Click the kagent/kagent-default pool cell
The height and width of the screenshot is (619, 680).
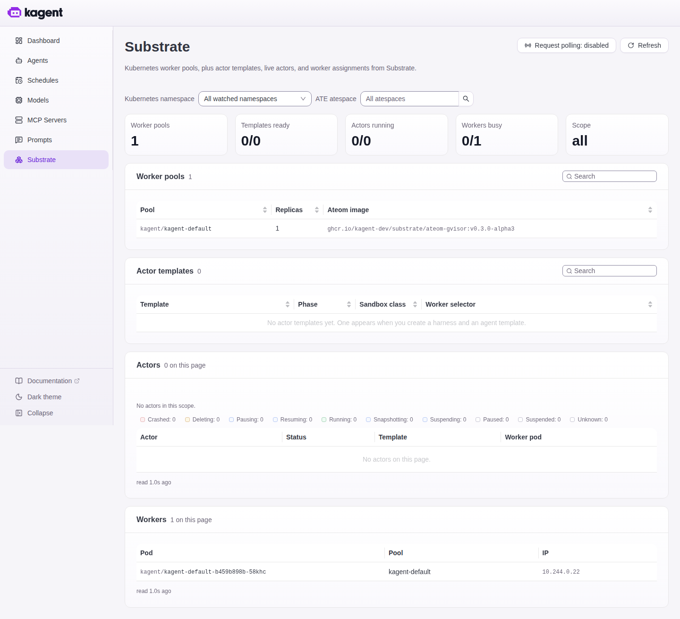(176, 229)
